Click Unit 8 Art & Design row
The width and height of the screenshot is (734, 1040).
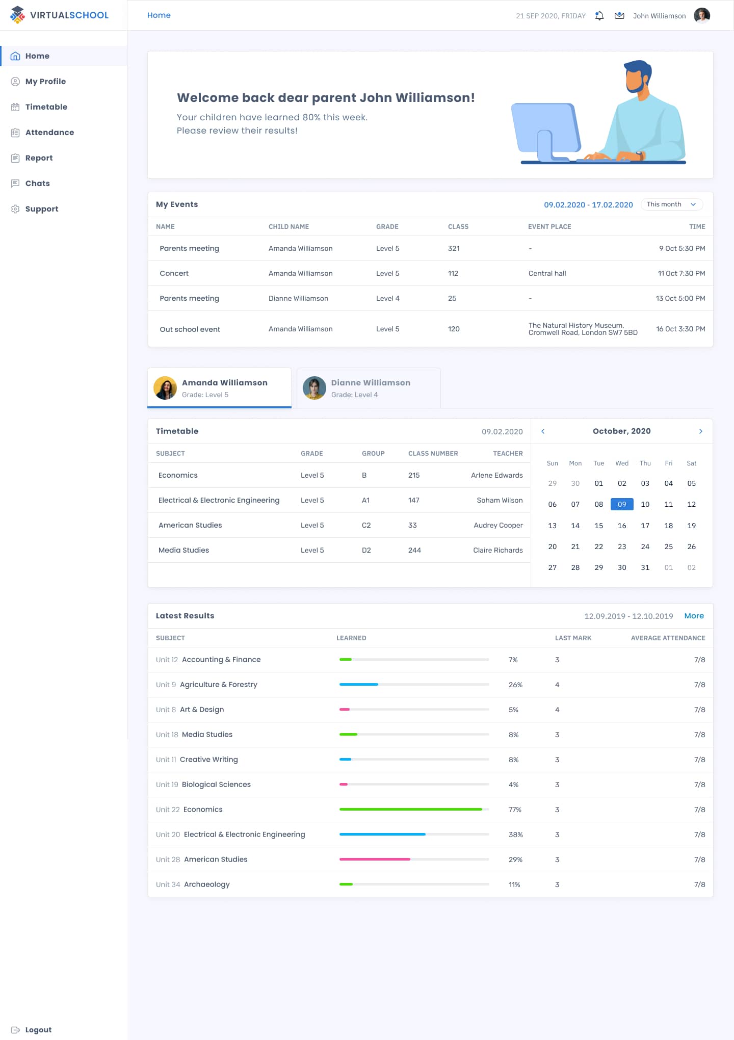(x=430, y=710)
